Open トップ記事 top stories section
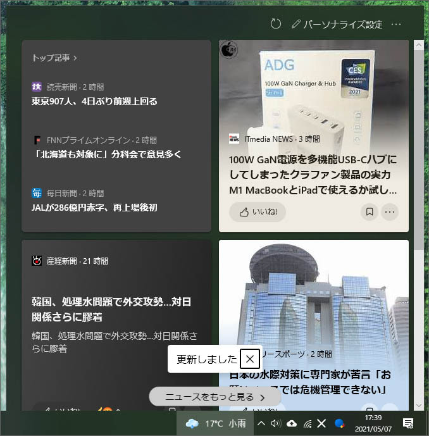Image resolution: width=429 pixels, height=436 pixels. click(54, 58)
